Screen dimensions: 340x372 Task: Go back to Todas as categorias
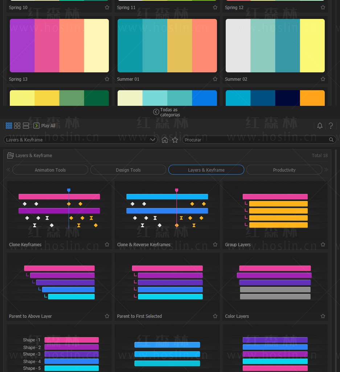(x=167, y=112)
